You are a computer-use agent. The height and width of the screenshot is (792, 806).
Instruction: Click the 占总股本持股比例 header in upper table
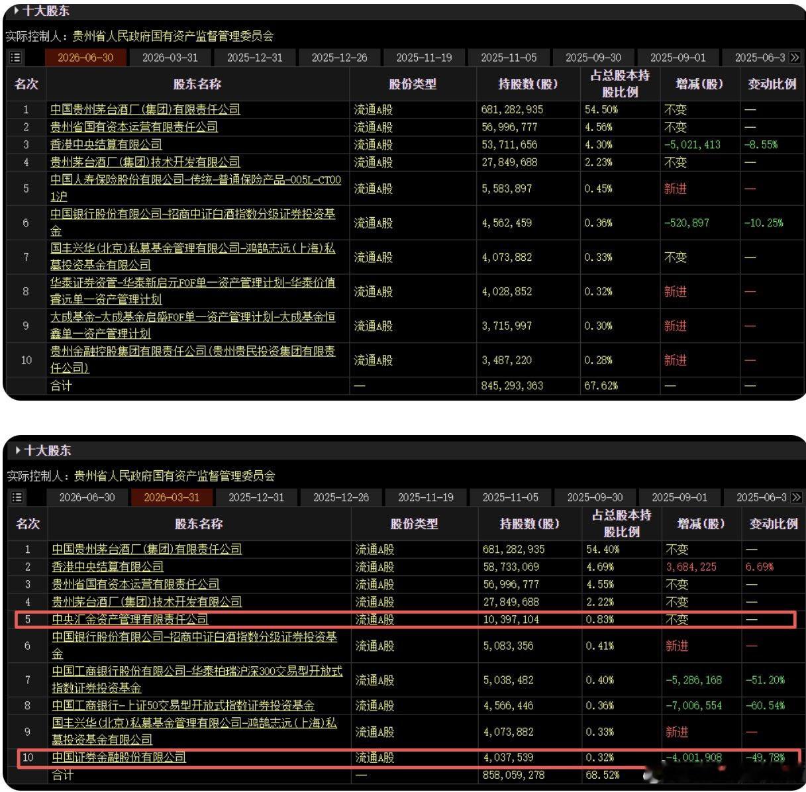coord(620,84)
